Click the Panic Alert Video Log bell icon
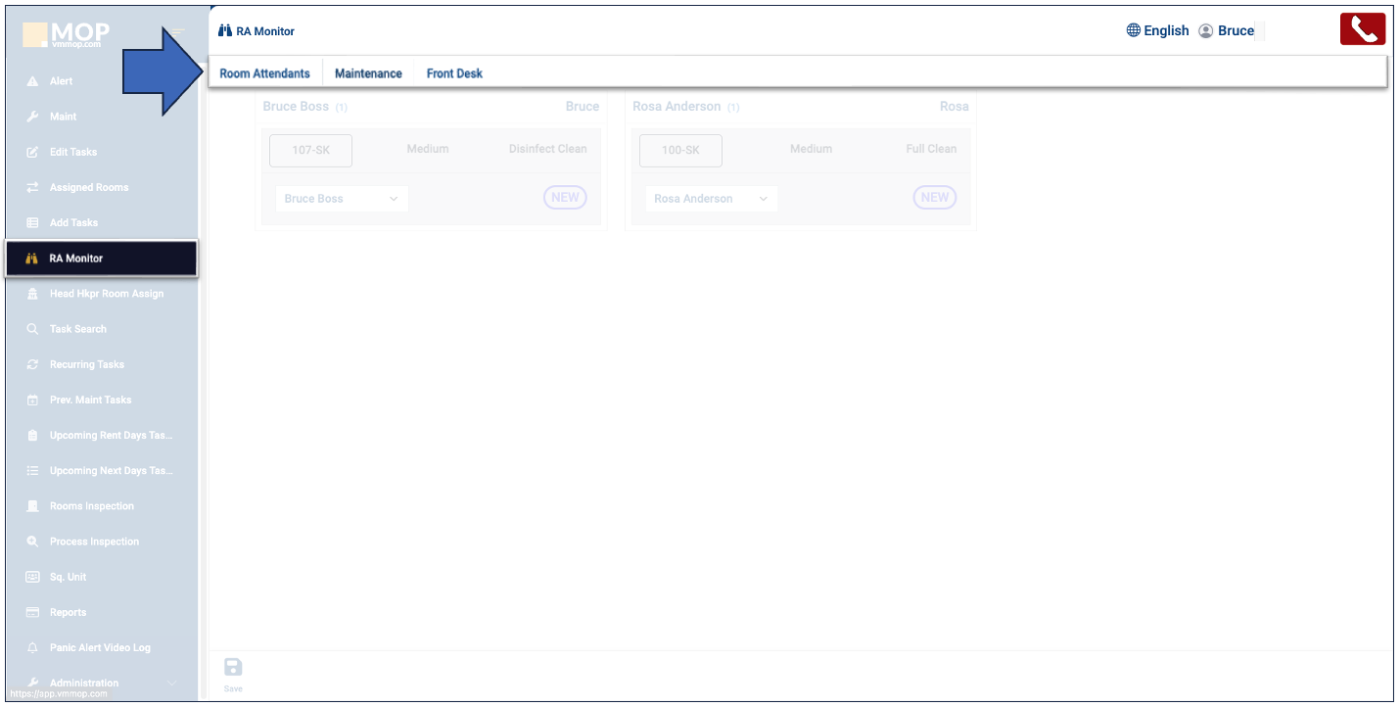Screen dimensions: 1400x707 pos(32,648)
